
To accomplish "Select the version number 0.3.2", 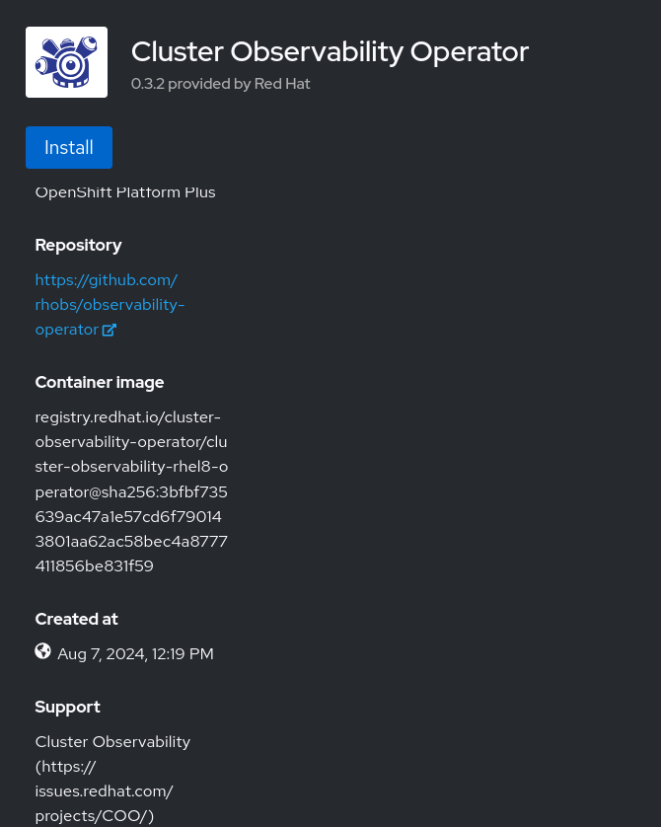I will coord(148,84).
